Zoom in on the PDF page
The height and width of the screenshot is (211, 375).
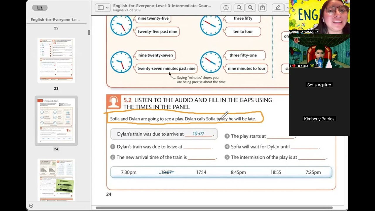250,8
